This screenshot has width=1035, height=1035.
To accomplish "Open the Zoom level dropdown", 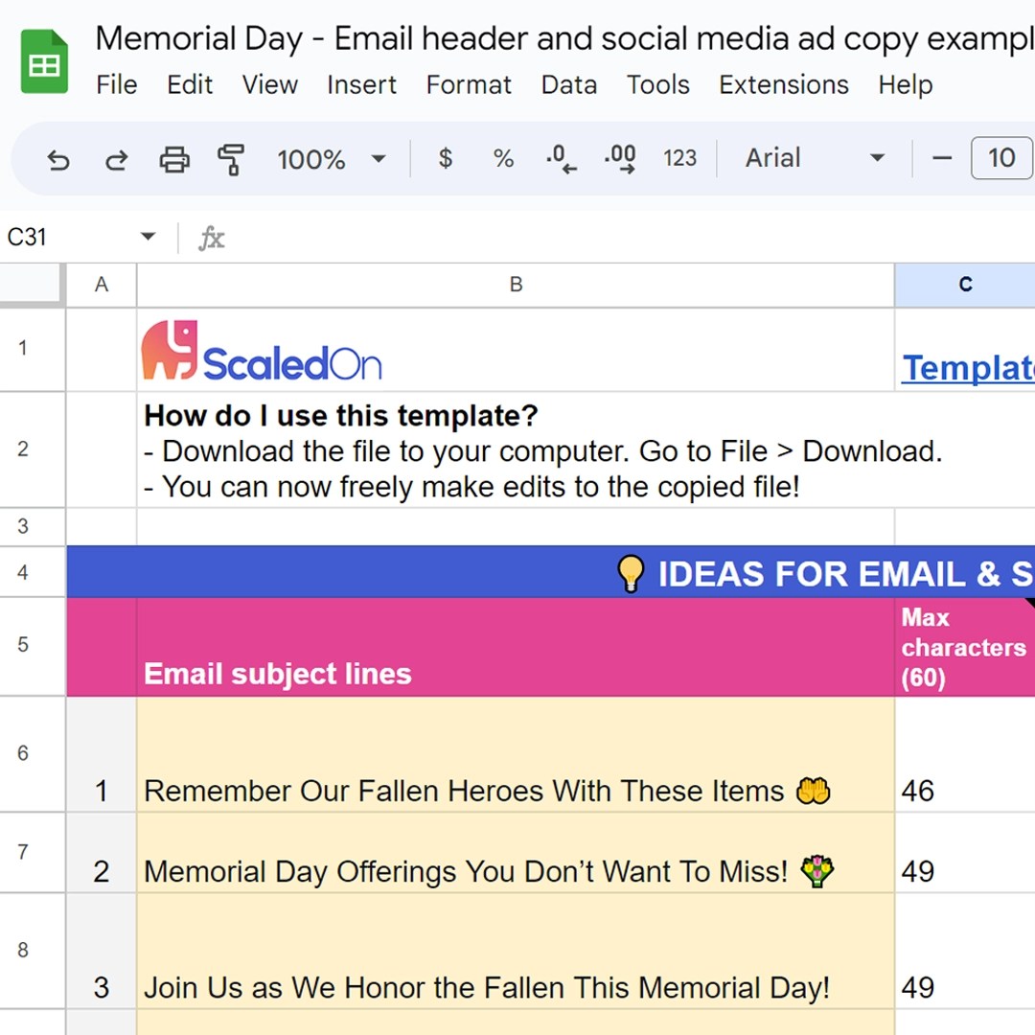I will tap(331, 159).
